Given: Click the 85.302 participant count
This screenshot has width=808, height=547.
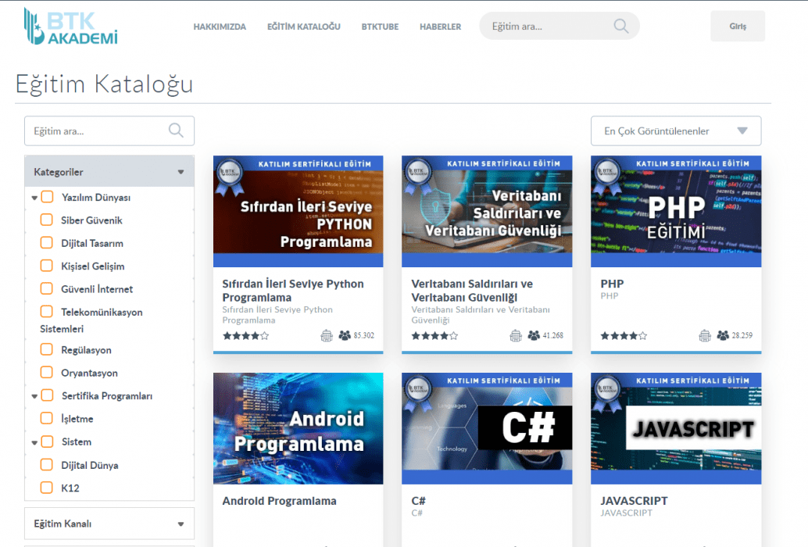Looking at the screenshot, I should tap(364, 336).
